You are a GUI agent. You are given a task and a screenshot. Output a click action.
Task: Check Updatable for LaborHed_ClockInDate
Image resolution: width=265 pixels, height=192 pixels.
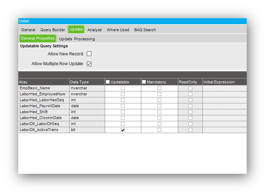tap(123, 118)
